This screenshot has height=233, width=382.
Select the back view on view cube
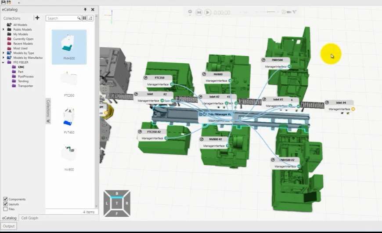coord(117,193)
